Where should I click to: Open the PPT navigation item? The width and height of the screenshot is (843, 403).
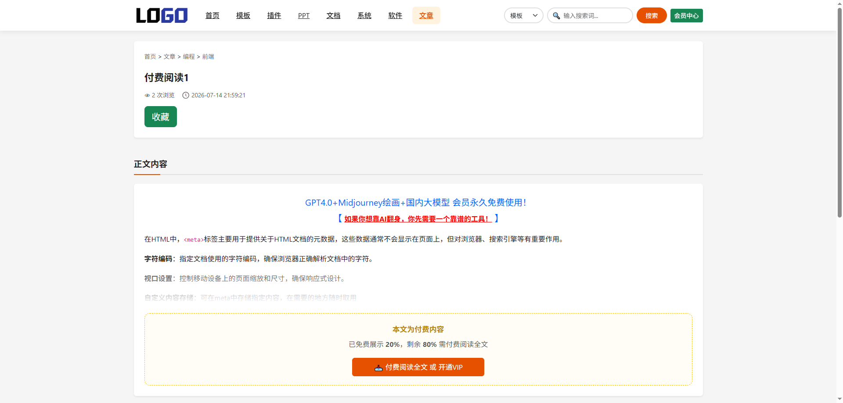(304, 15)
